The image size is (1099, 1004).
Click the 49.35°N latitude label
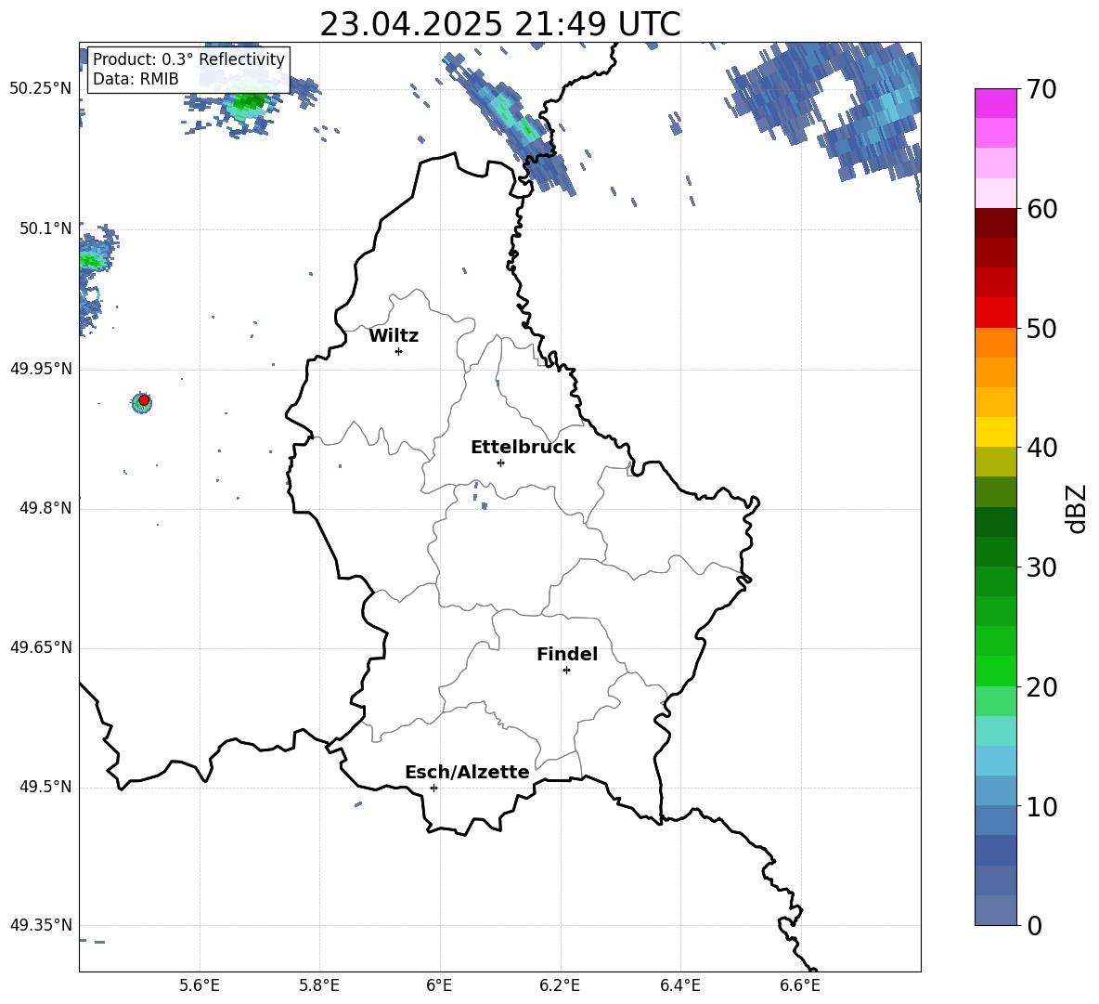41,925
